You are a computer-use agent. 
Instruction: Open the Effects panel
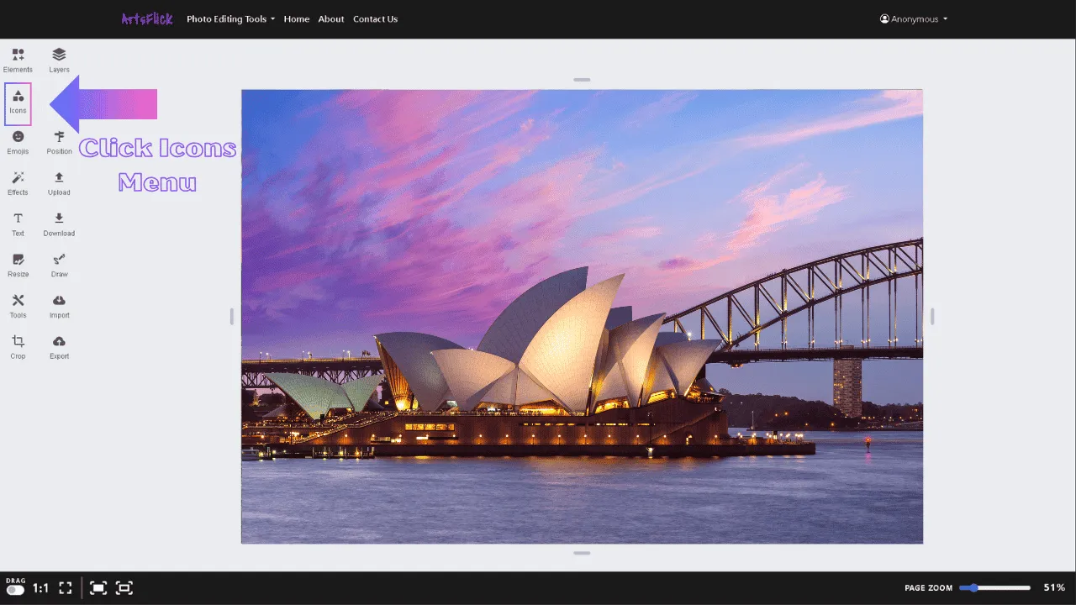[18, 182]
